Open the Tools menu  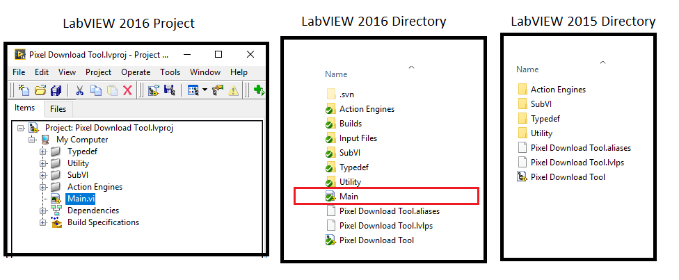[170, 72]
